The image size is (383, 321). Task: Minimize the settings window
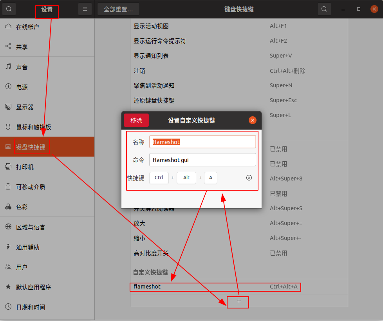pos(343,9)
